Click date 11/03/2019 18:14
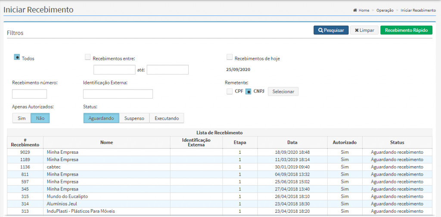This screenshot has width=441, height=217. (x=292, y=159)
